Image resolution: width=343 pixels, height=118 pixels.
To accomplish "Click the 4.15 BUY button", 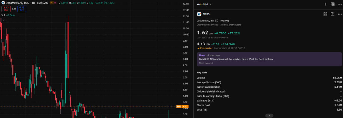I will pyautogui.click(x=21, y=9).
